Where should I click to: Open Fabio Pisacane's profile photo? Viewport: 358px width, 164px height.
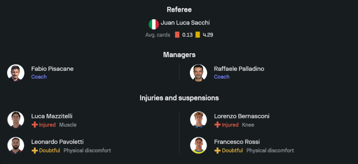point(16,73)
